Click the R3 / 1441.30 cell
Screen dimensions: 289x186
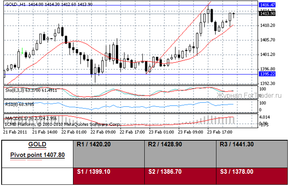tap(252, 154)
